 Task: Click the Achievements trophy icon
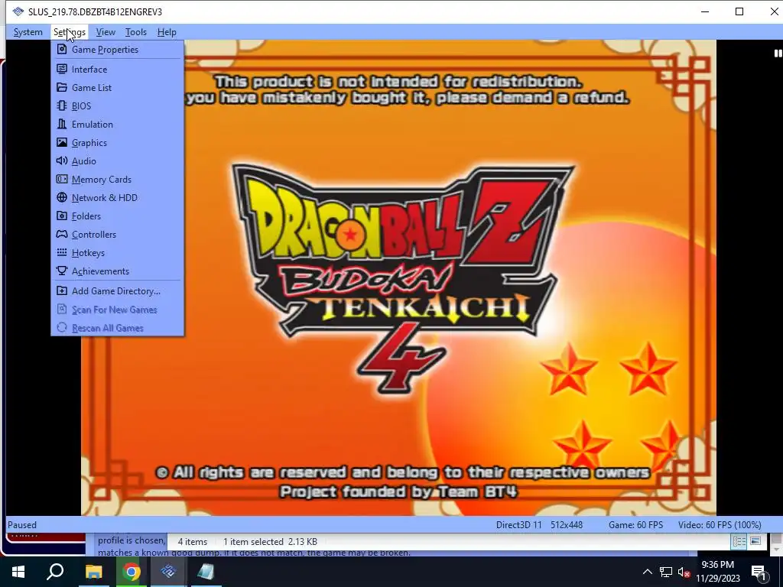click(62, 271)
